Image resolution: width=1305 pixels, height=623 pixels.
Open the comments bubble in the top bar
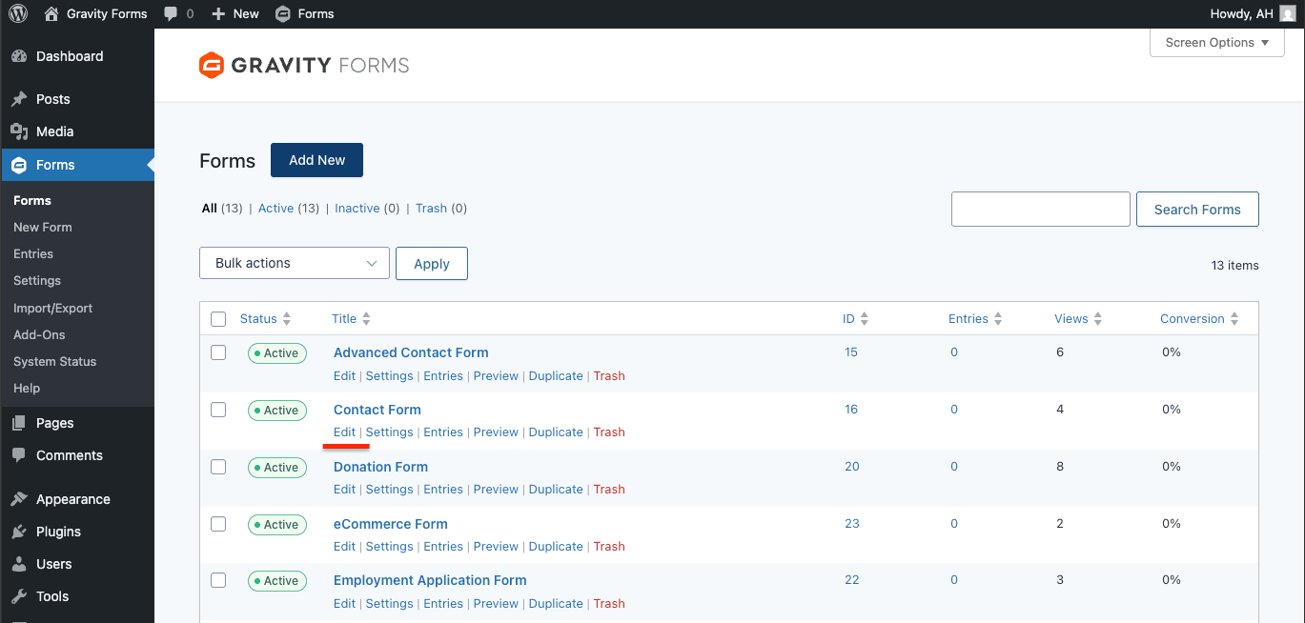coord(176,13)
